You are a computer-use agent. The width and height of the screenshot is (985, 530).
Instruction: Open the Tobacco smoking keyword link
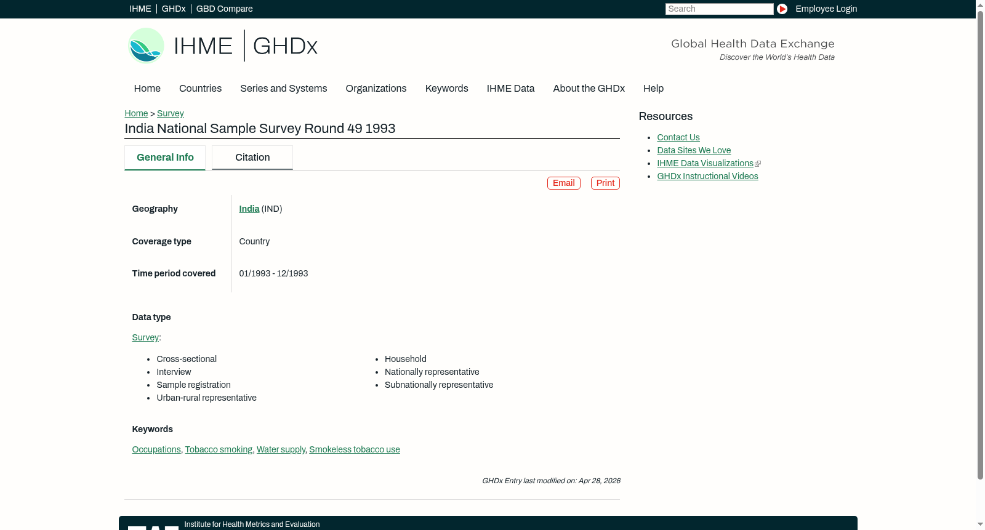coord(219,449)
